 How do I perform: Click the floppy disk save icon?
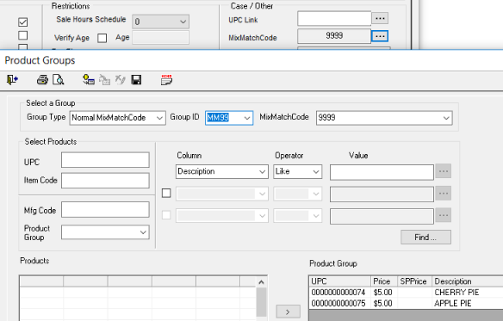(136, 79)
